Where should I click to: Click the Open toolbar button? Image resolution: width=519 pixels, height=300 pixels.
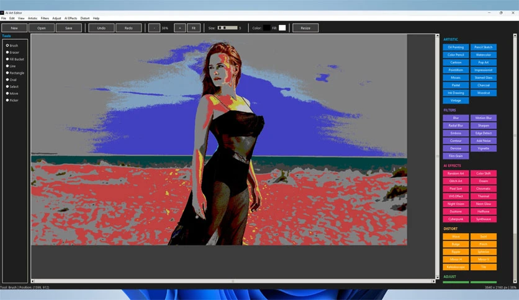tap(42, 28)
